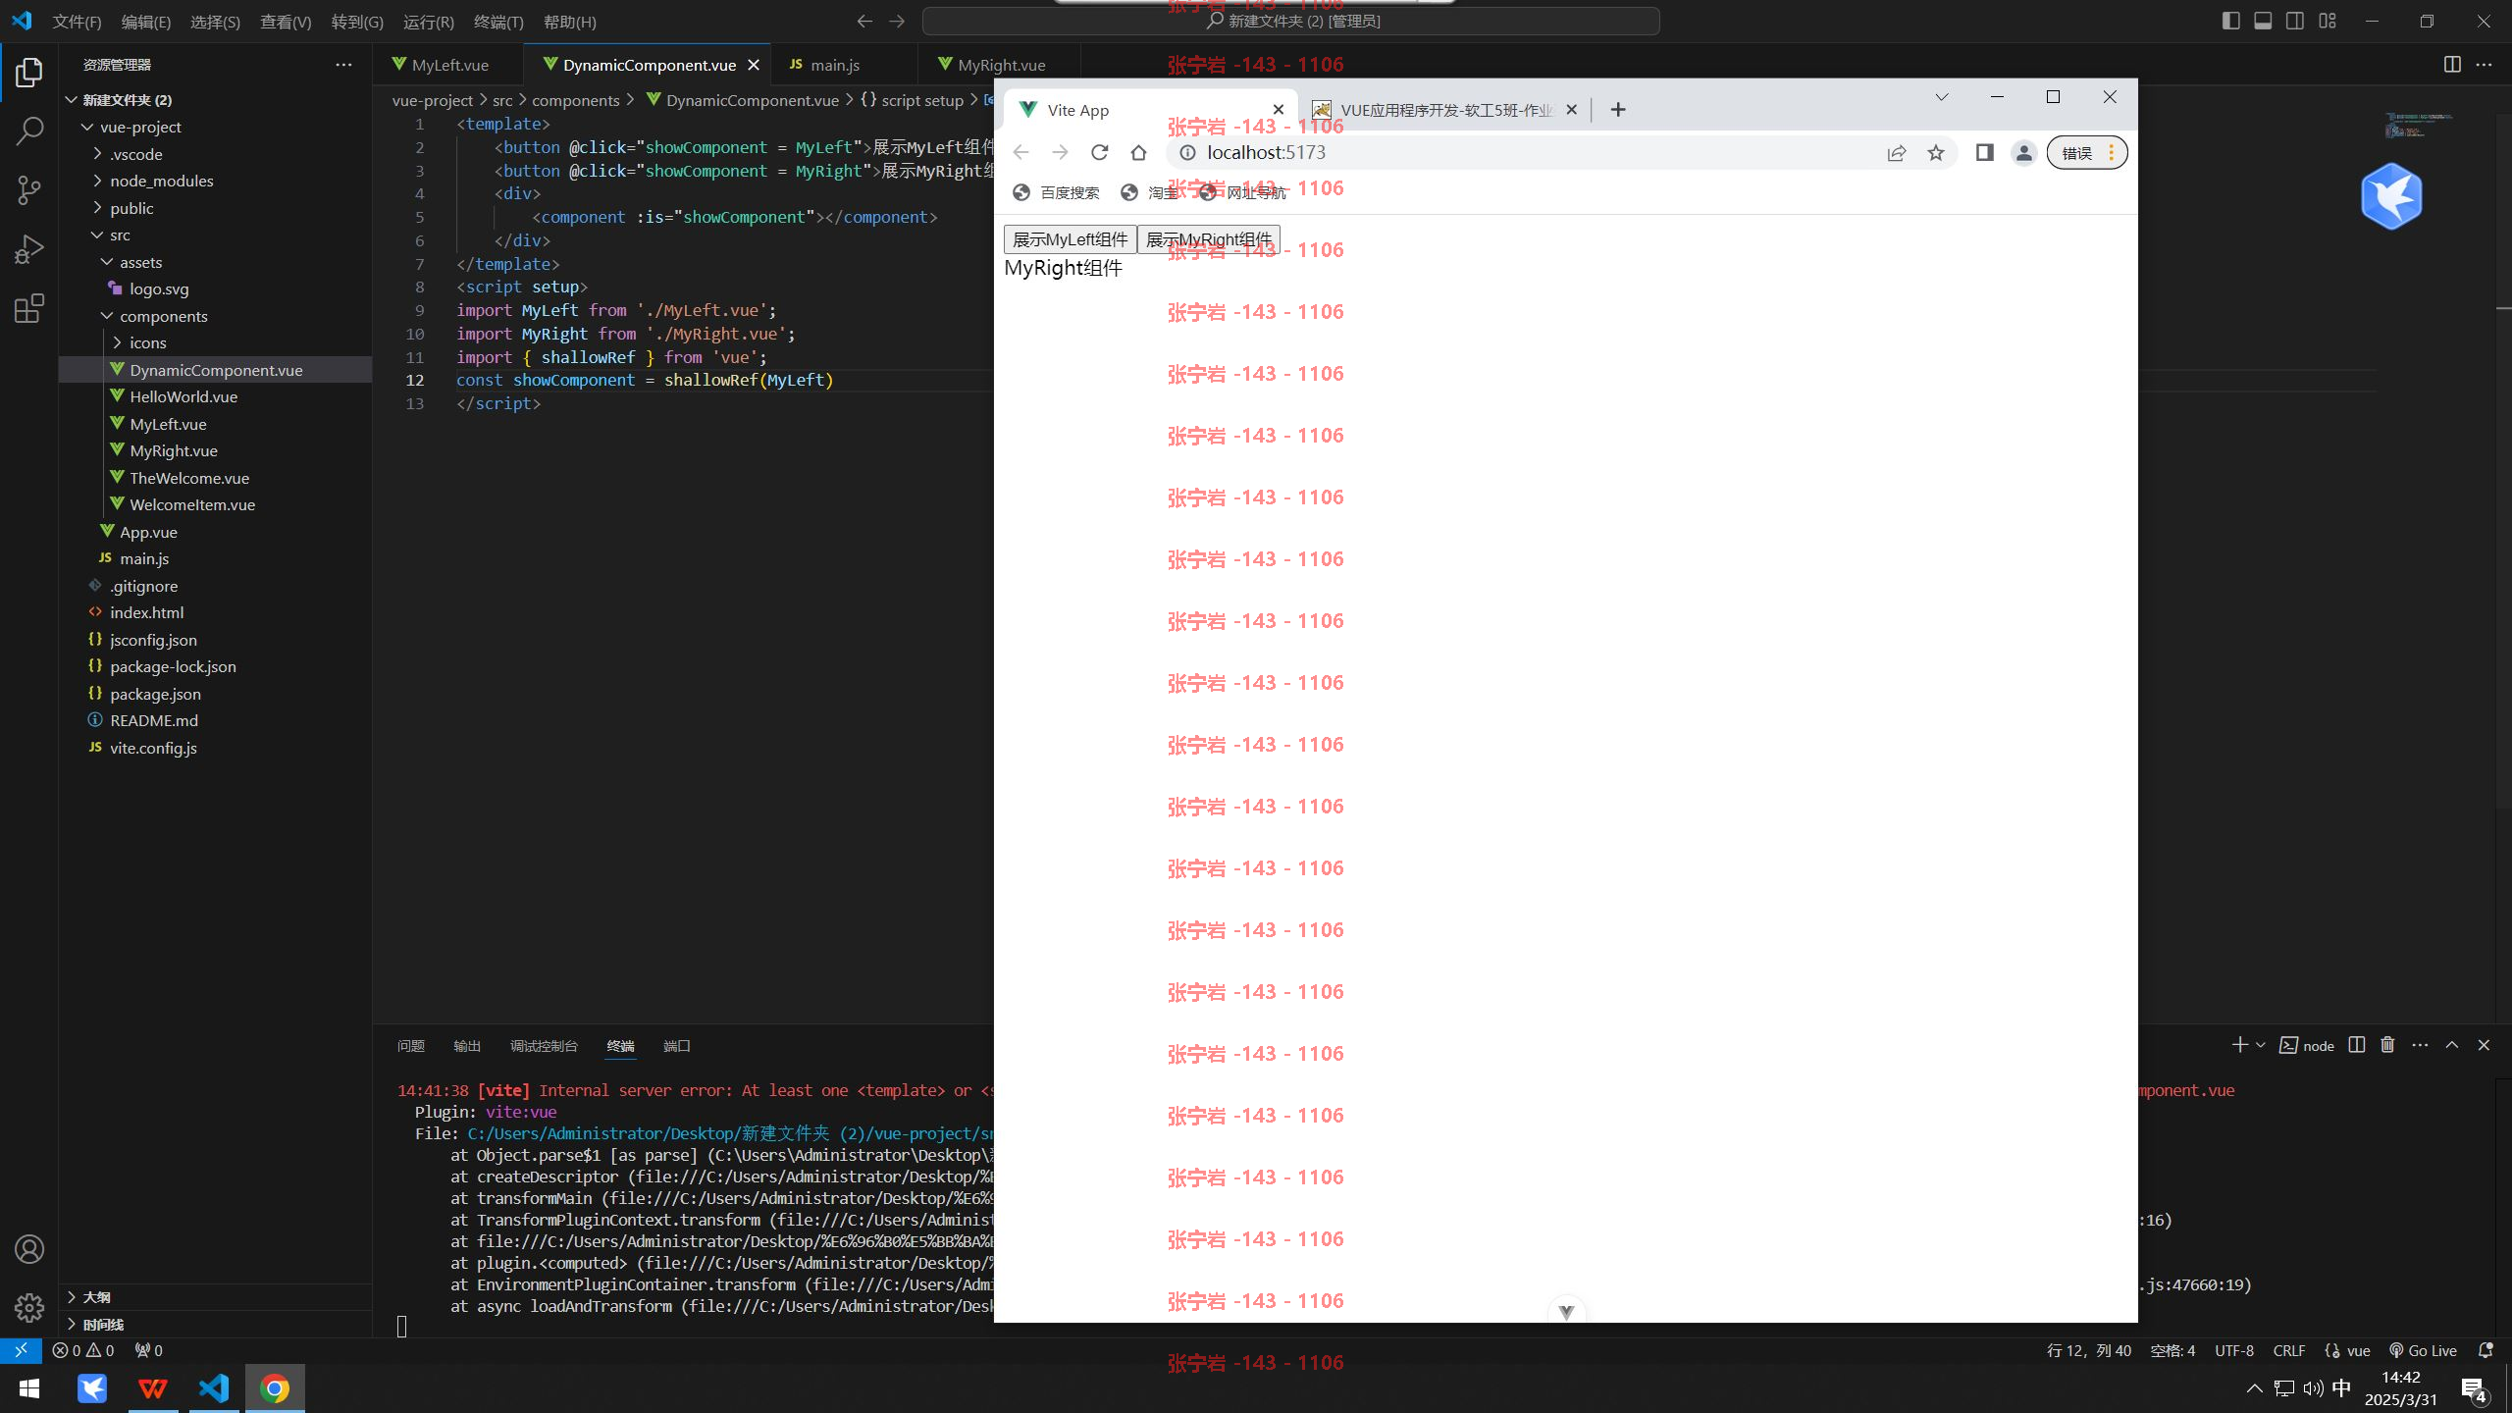Open Run and Debug view
The width and height of the screenshot is (2512, 1413).
(29, 249)
